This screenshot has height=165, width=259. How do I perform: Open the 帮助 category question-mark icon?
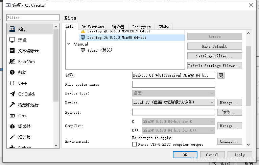pyautogui.click(x=12, y=72)
